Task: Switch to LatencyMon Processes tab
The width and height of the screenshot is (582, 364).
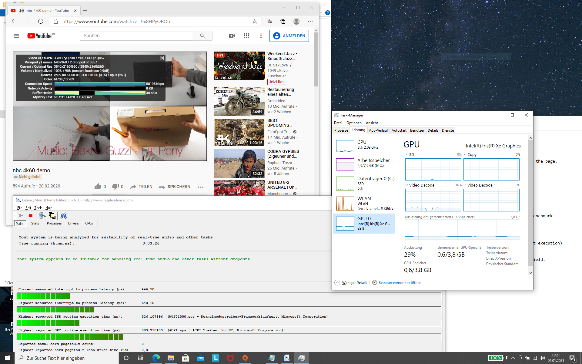Action: [54, 223]
